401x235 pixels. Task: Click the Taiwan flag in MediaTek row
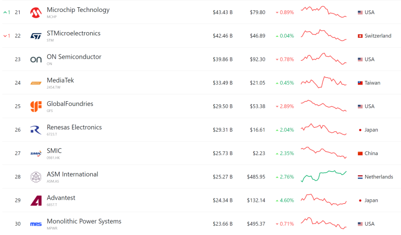(x=360, y=83)
